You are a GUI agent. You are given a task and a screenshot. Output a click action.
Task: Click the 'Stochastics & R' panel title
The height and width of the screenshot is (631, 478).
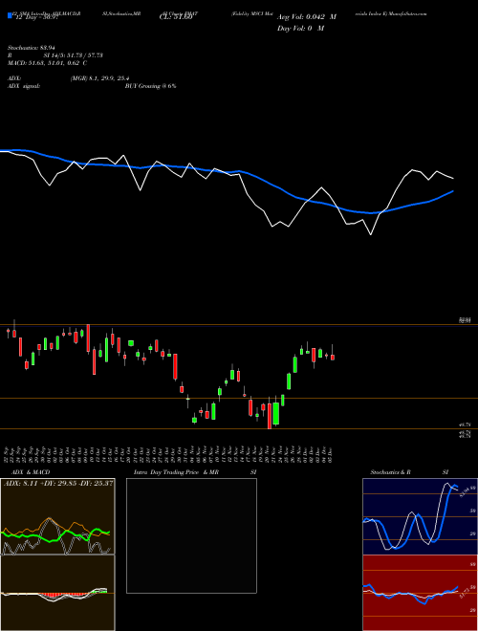pyautogui.click(x=391, y=472)
